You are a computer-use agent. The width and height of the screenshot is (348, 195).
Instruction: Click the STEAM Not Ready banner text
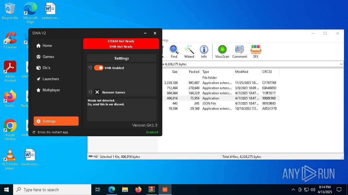(x=121, y=41)
